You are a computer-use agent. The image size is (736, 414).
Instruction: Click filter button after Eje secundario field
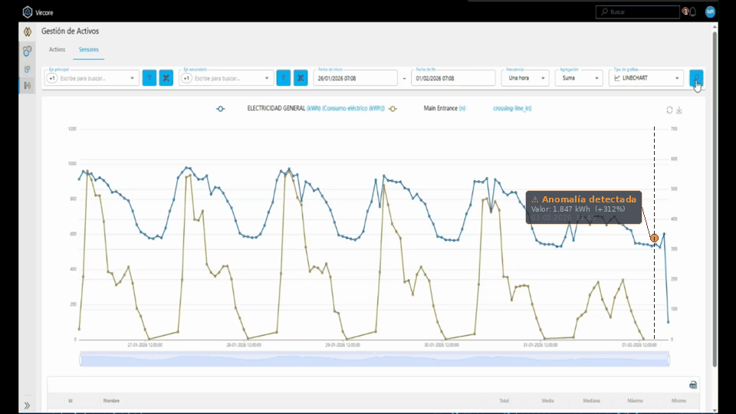284,78
